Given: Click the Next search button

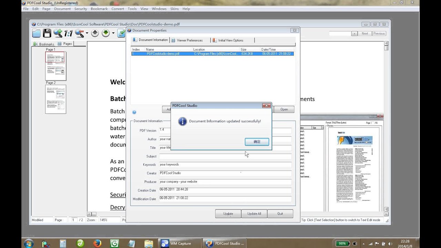Looking at the screenshot, I should [x=365, y=33].
